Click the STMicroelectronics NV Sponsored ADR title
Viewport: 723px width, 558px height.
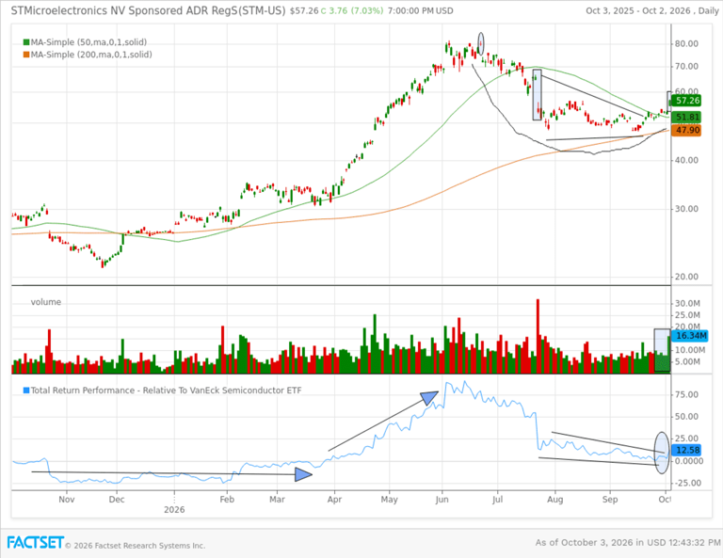click(x=148, y=10)
